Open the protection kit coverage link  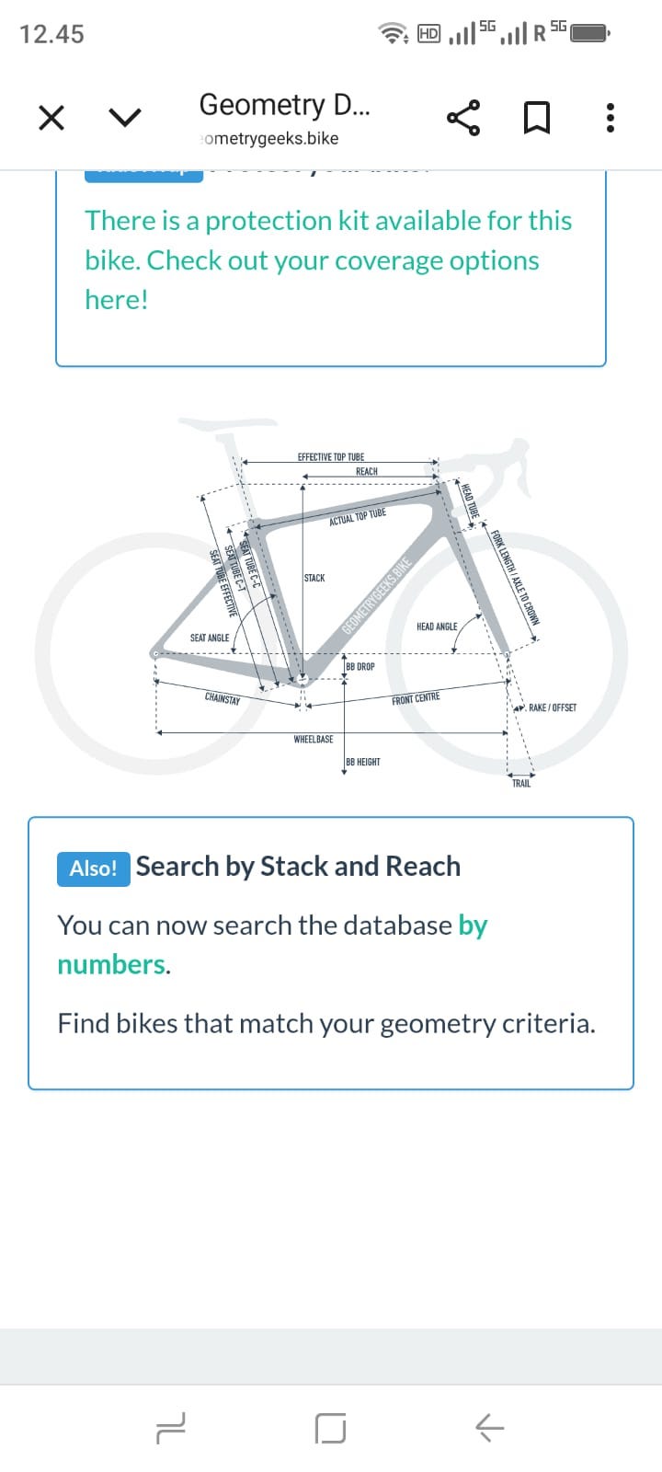[327, 259]
